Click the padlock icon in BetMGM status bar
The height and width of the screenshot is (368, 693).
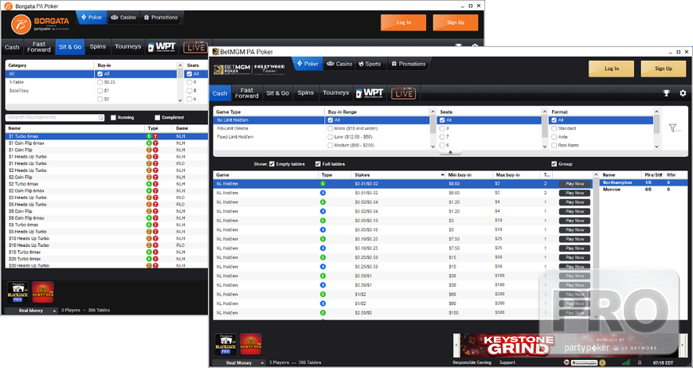tap(640, 362)
